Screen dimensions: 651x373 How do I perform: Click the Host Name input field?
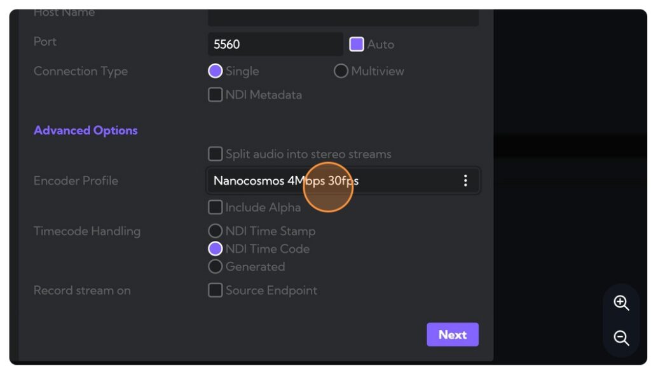coord(343,17)
